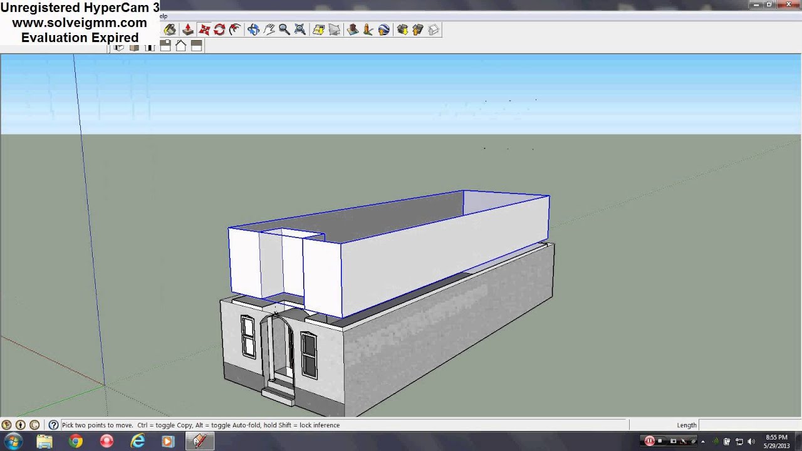Toggle the volume speaker icon in tray
The image size is (802, 451).
click(x=751, y=442)
